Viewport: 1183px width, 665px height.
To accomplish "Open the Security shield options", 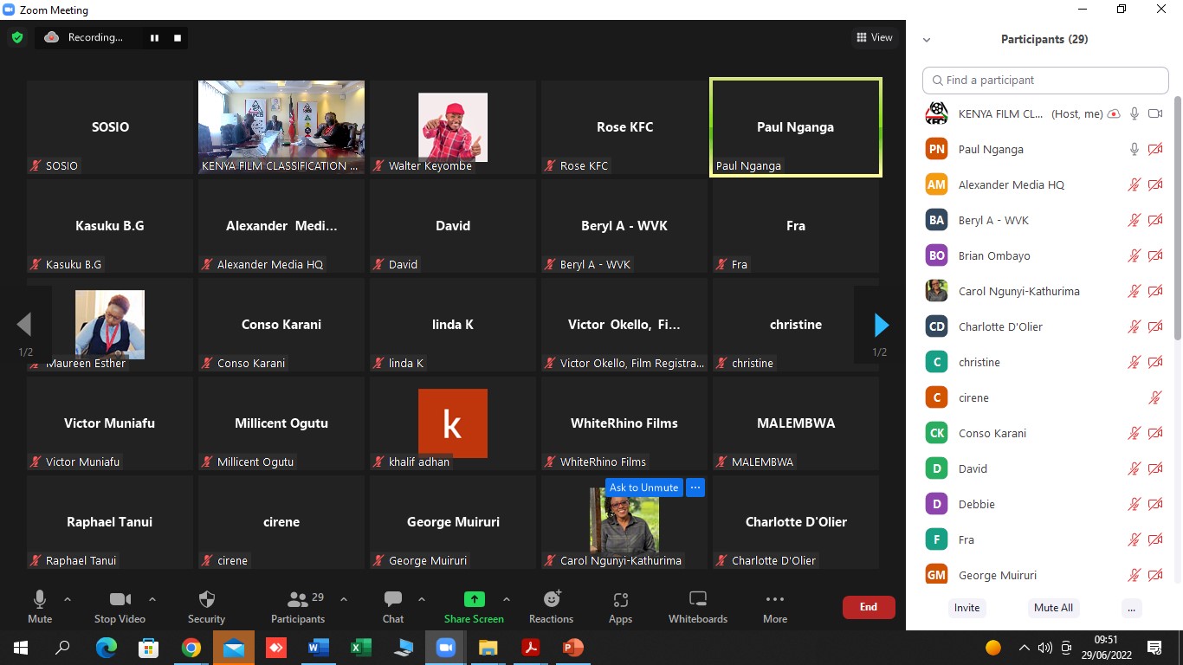I will pos(206,606).
